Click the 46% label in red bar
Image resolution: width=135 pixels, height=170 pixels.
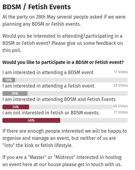[31, 120]
